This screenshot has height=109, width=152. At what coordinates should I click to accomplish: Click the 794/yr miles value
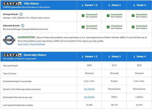(114, 97)
